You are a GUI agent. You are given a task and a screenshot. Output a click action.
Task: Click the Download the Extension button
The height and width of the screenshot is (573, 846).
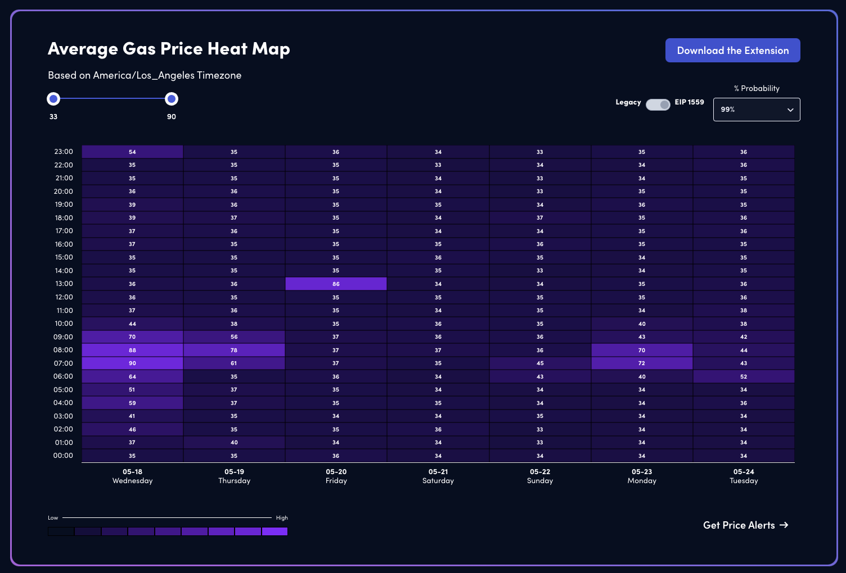(x=732, y=50)
